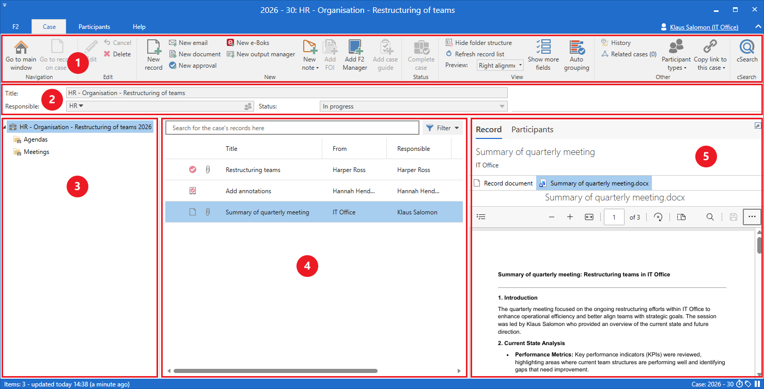Click the Add F2 Manager icon
Screen dimensions: 764x389
click(355, 55)
